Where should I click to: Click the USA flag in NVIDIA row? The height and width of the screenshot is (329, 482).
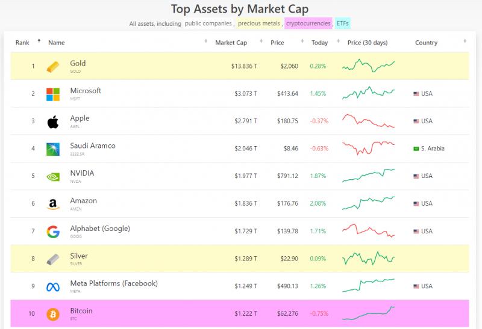pyautogui.click(x=416, y=176)
